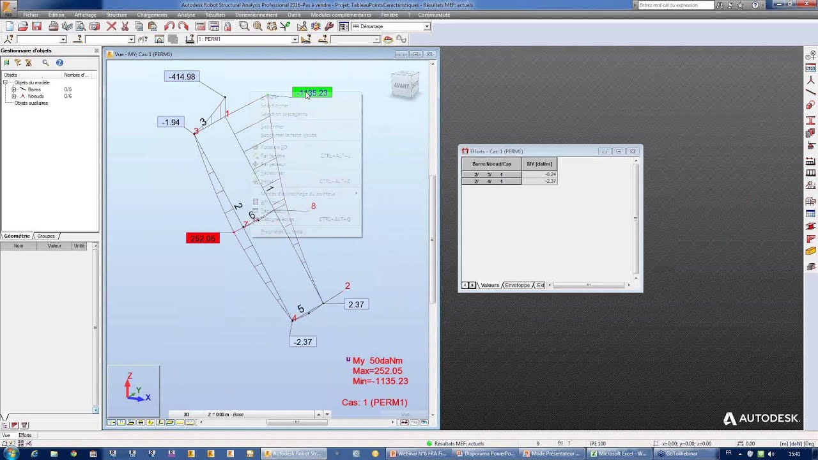Screen dimensions: 818x460
Task: Click the Windows Start button
Action: tap(12, 454)
